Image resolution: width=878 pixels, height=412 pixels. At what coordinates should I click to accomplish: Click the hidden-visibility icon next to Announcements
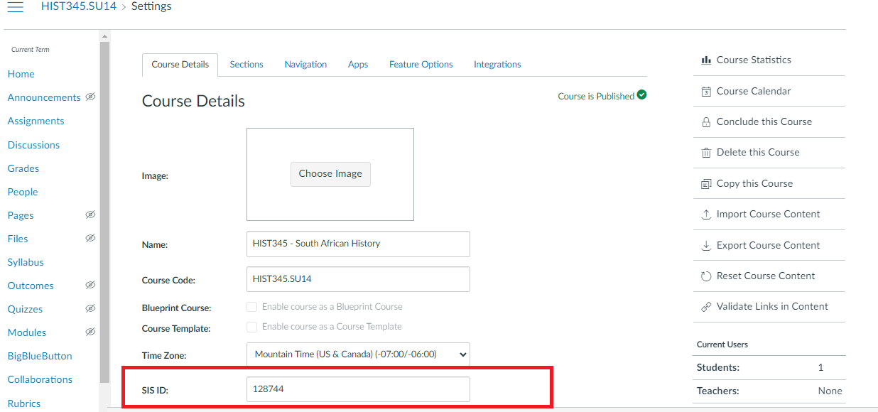tap(90, 97)
